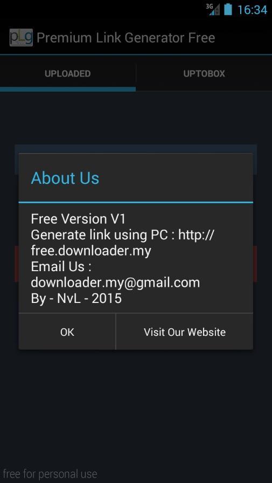This screenshot has height=483, width=272.
Task: Select the Premium Link Generator Free title
Action: click(126, 38)
